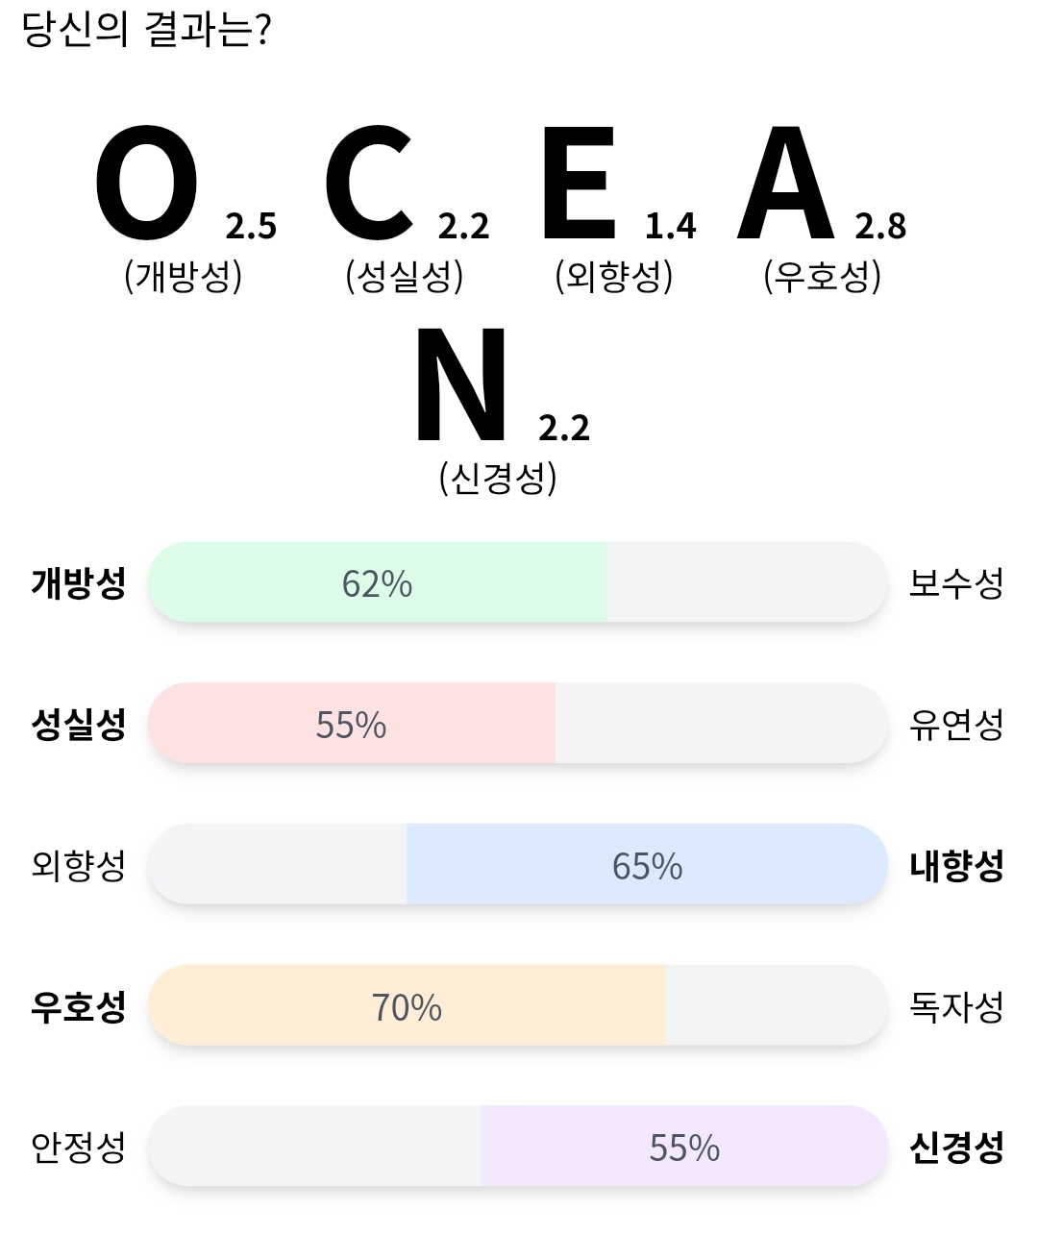The image size is (1038, 1235).
Task: Click the 2.8 score next to A
Action: [880, 227]
